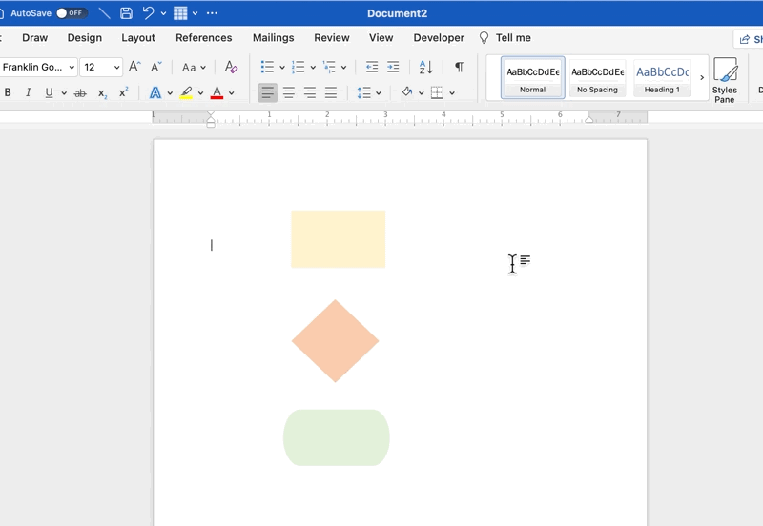Apply the red font color swatch
Screen dimensions: 763x526
[x=217, y=92]
